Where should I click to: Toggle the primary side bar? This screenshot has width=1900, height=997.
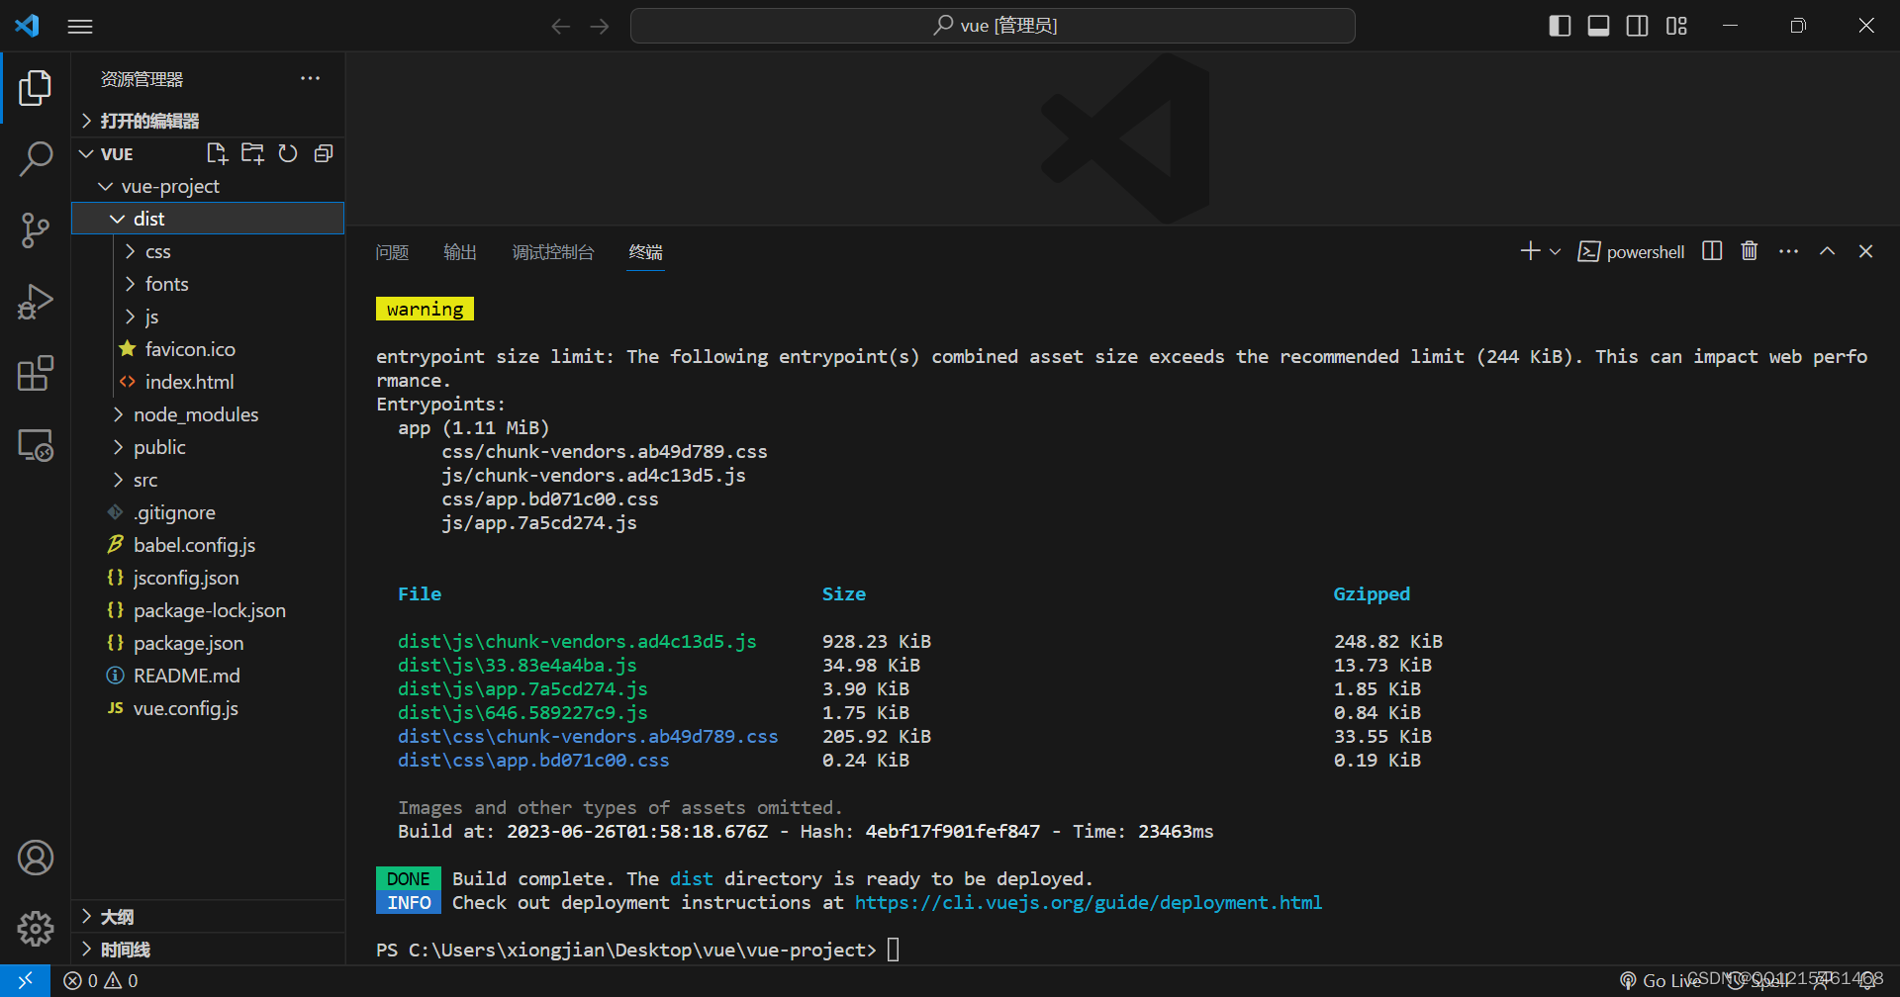click(x=1560, y=27)
